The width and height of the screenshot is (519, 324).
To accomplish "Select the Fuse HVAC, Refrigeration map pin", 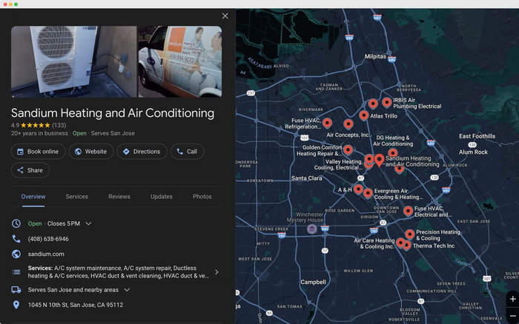I will pos(328,124).
